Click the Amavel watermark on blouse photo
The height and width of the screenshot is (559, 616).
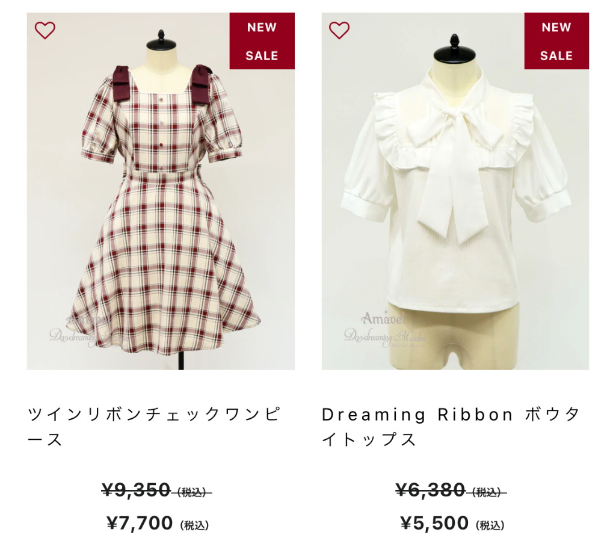(383, 318)
